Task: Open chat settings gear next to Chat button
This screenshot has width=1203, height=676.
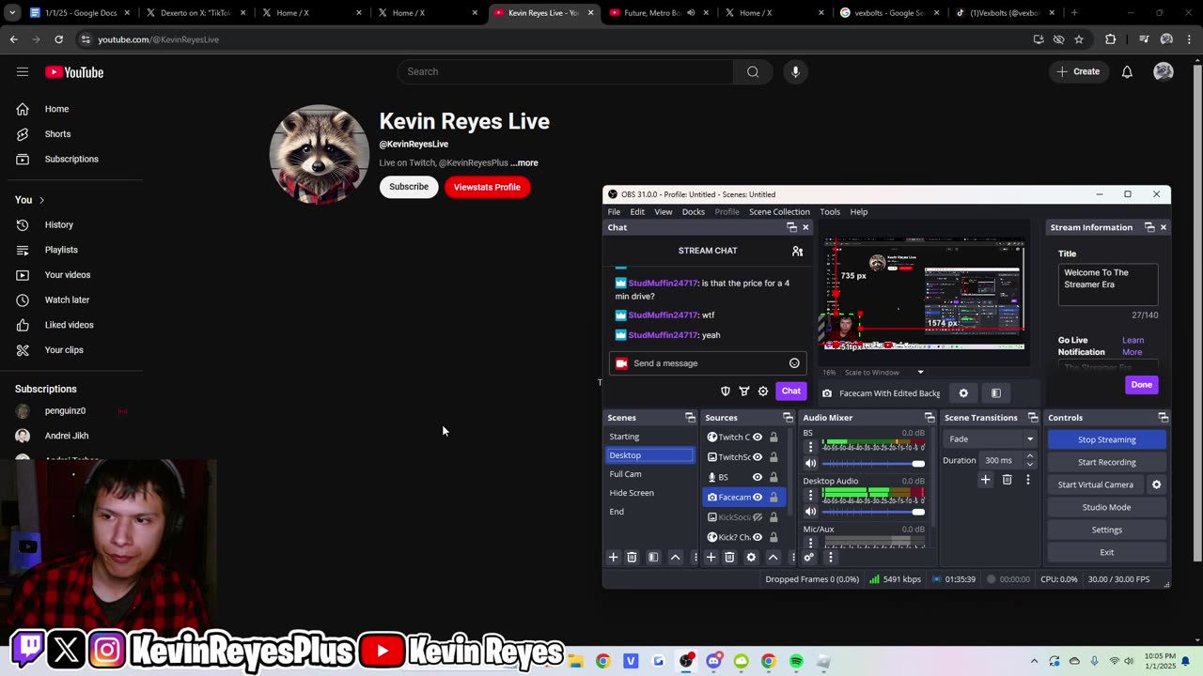Action: (763, 392)
